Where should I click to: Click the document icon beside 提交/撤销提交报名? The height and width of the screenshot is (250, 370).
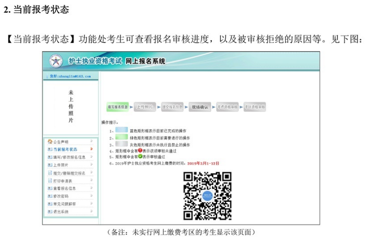[x=49, y=173]
